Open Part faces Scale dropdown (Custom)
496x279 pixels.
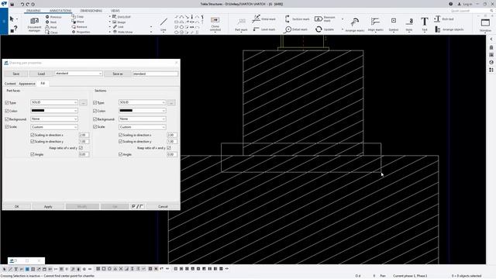pyautogui.click(x=54, y=127)
